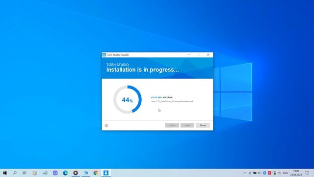Close the Tizen Studio Installer window
314x177 pixels.
pos(208,55)
